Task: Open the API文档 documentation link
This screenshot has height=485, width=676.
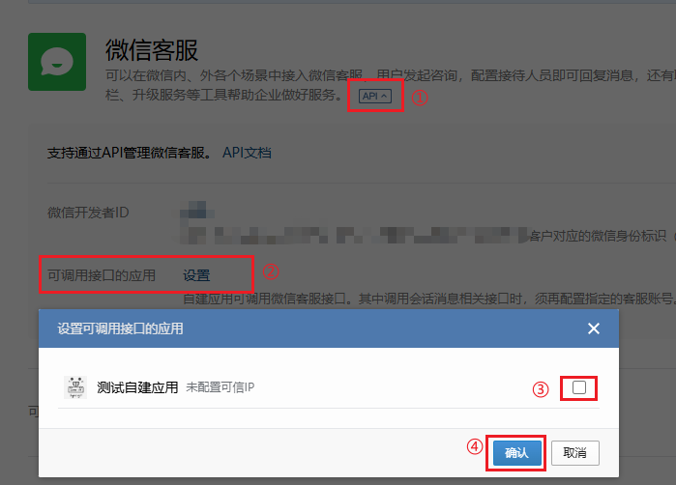Action: pyautogui.click(x=247, y=153)
